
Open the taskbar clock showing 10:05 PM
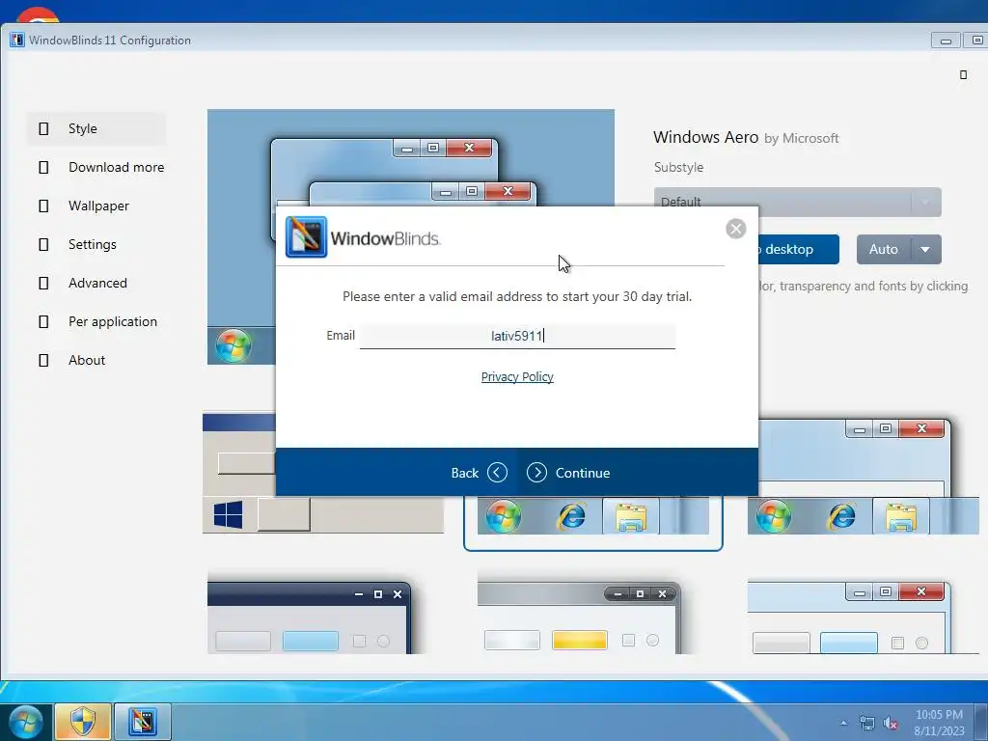940,723
